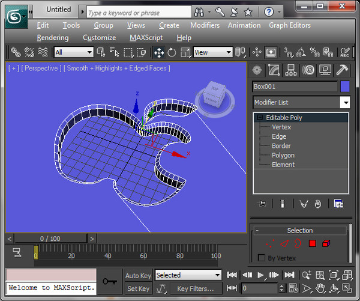Click the Border selection icon in rollout
This screenshot has height=301, width=360.
pos(298,243)
